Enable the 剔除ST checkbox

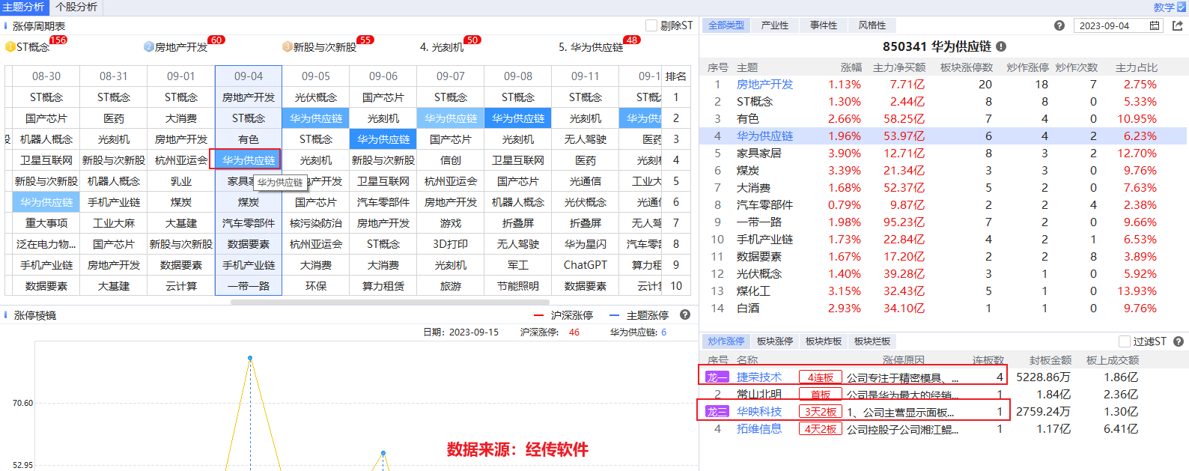point(651,25)
